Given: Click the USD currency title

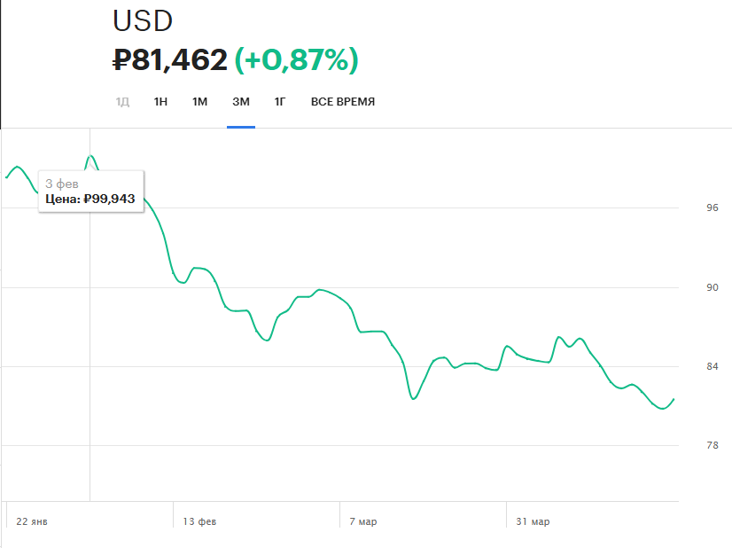Looking at the screenshot, I should (142, 20).
